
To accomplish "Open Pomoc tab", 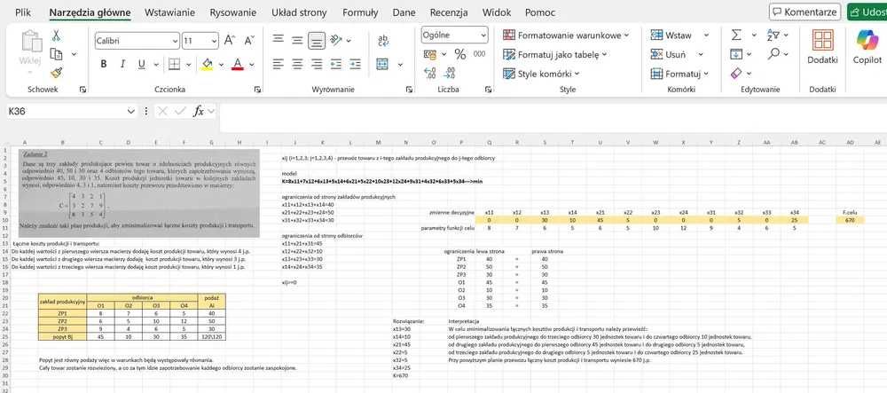I will tap(539, 12).
